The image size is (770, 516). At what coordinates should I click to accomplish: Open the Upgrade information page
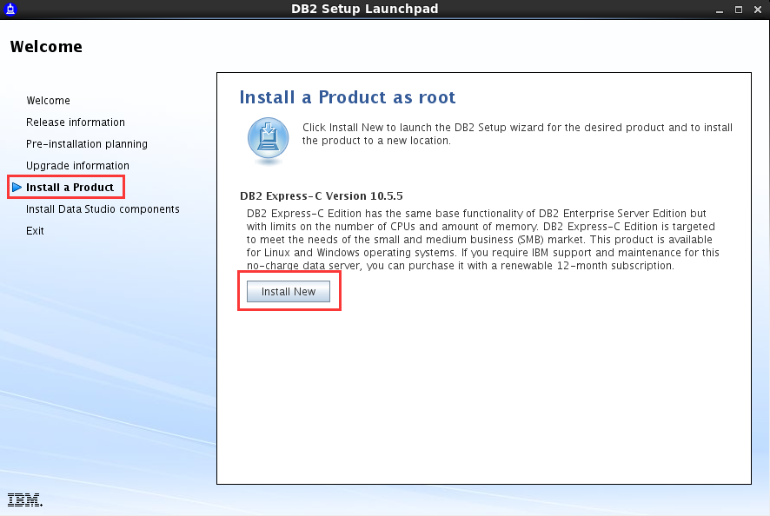pyautogui.click(x=77, y=165)
